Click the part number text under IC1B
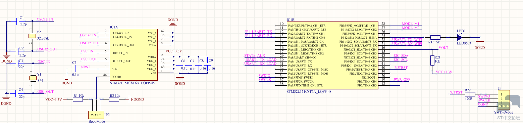This screenshot has height=123, width=523. point(309,91)
